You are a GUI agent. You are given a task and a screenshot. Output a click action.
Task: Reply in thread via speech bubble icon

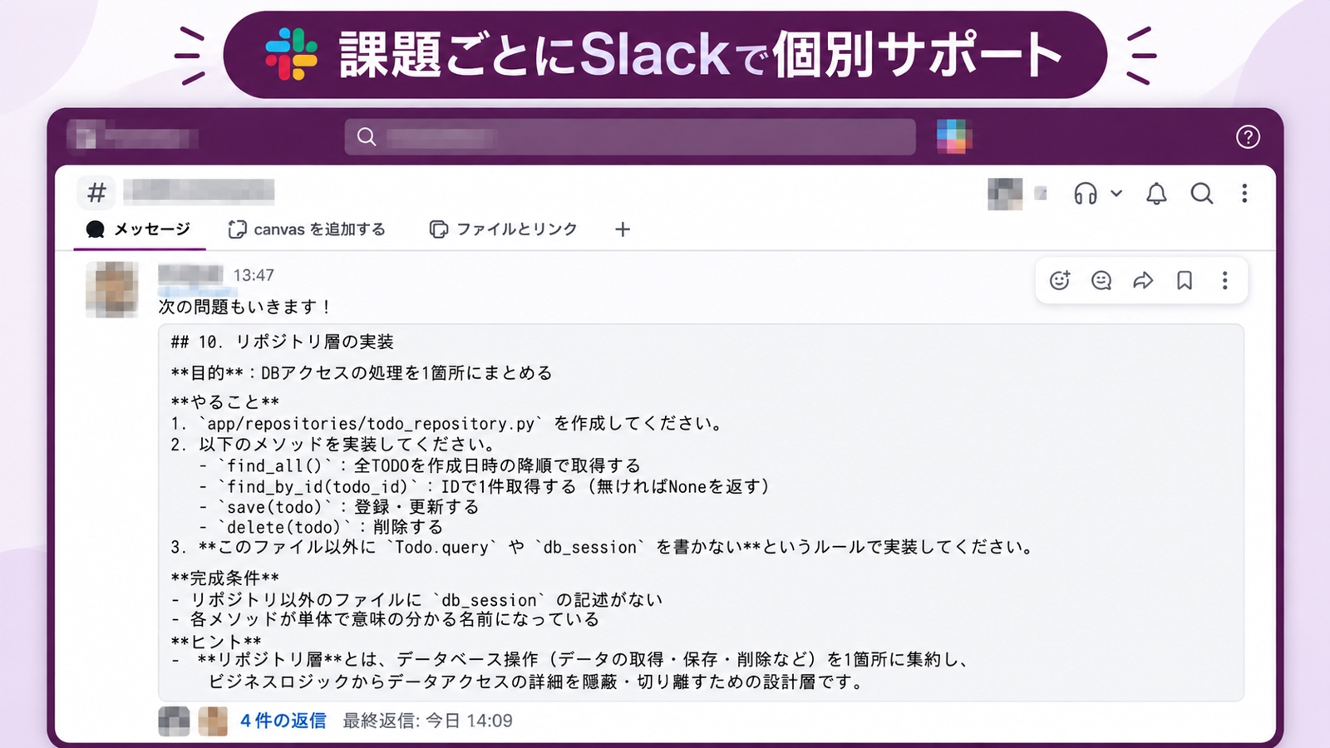pyautogui.click(x=1101, y=281)
